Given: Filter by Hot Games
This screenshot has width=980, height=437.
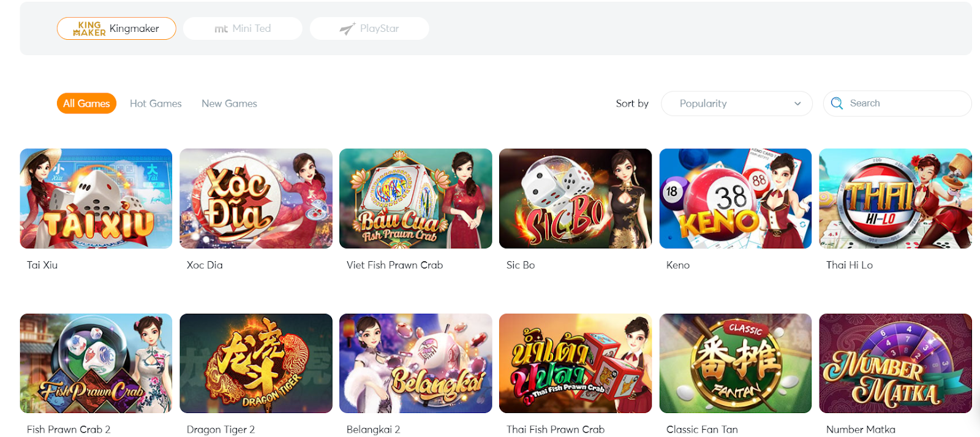Looking at the screenshot, I should click(x=156, y=104).
